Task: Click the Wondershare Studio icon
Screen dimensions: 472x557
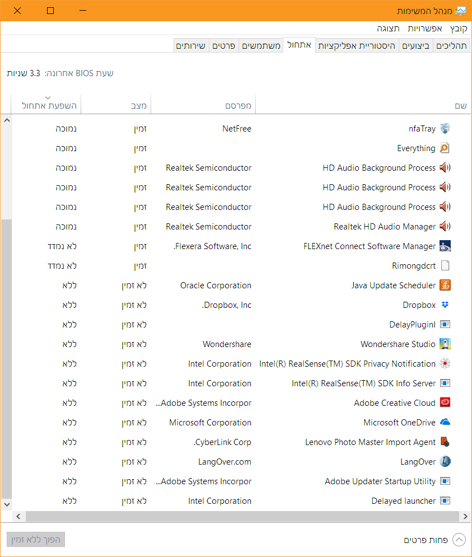Action: [x=445, y=344]
